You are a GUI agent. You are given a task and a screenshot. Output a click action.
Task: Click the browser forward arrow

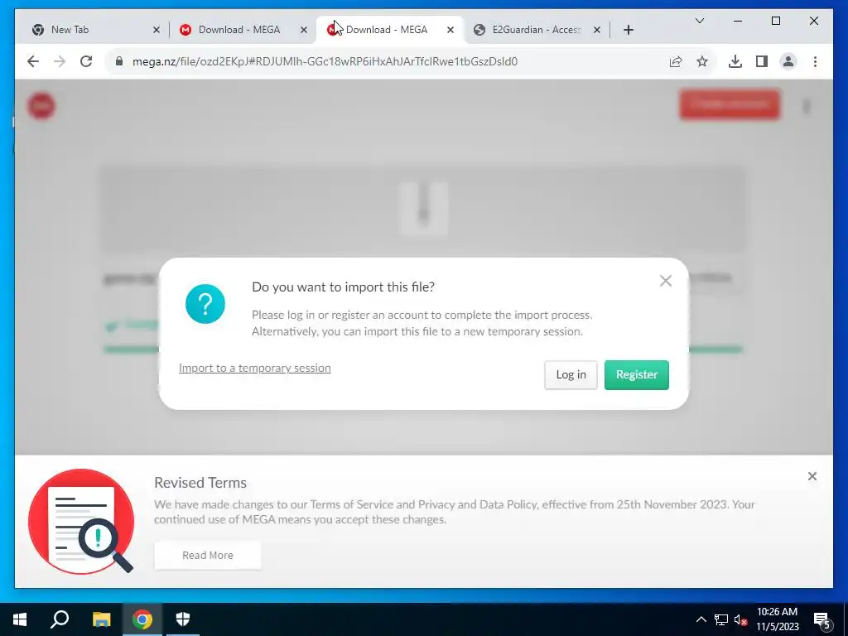60,61
